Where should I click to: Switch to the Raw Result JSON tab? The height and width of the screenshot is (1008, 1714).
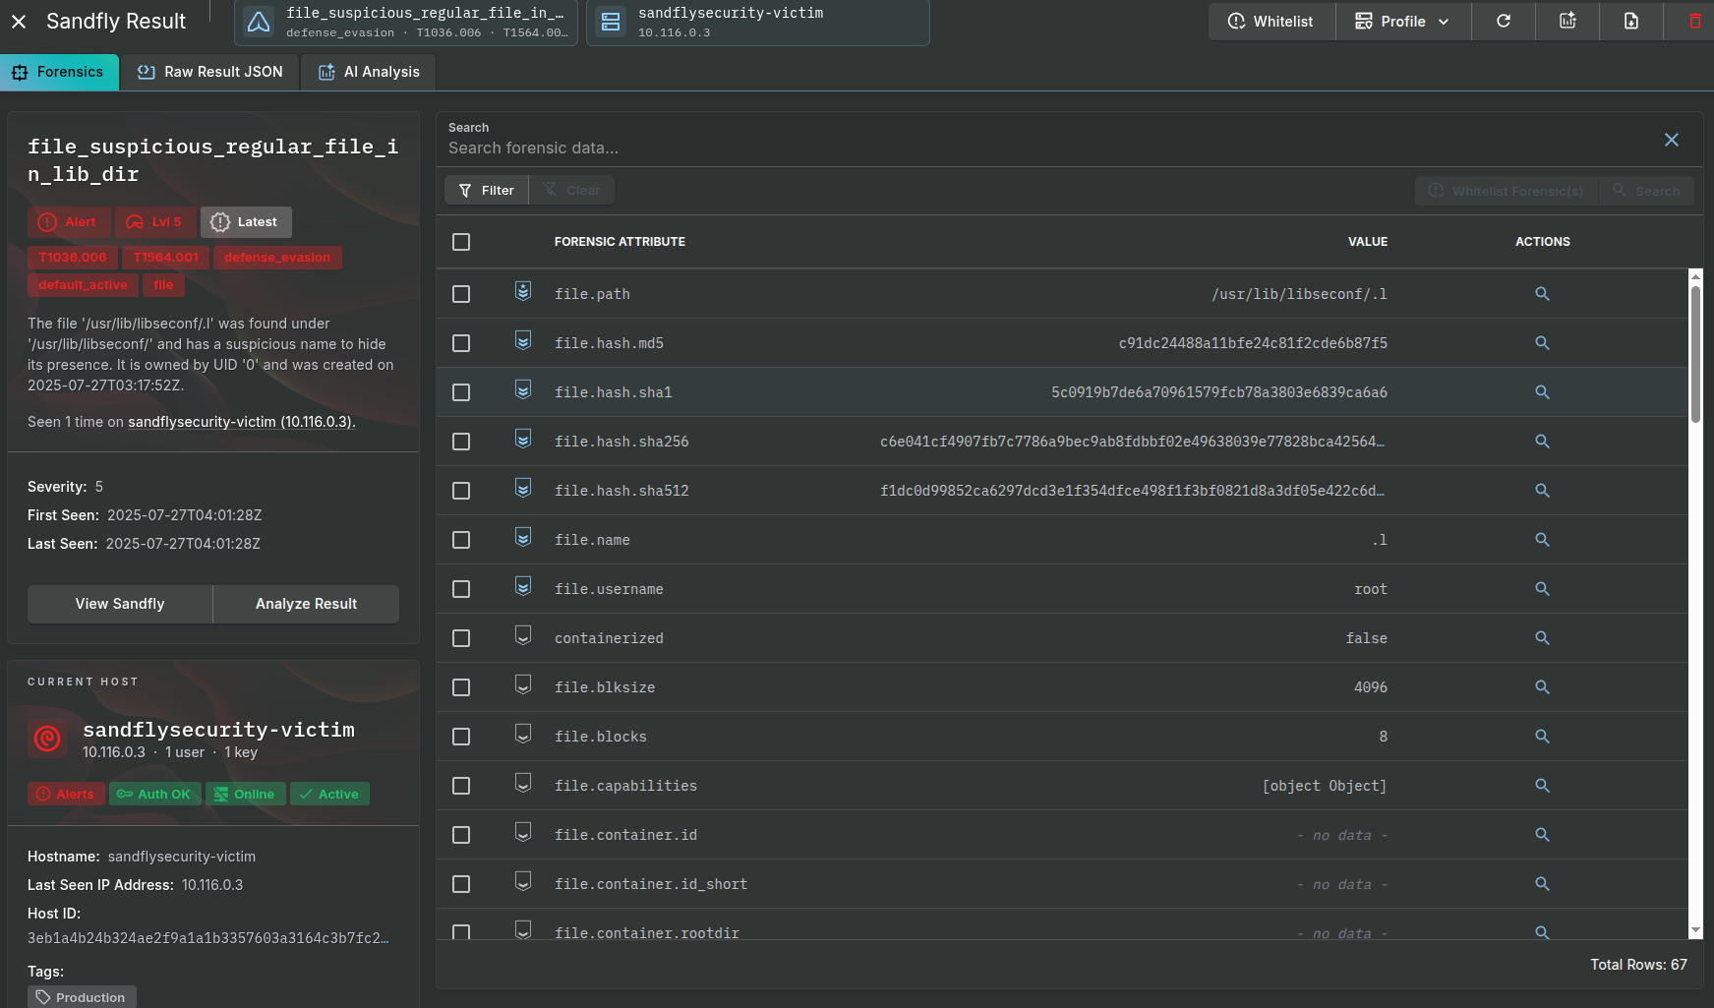(208, 71)
